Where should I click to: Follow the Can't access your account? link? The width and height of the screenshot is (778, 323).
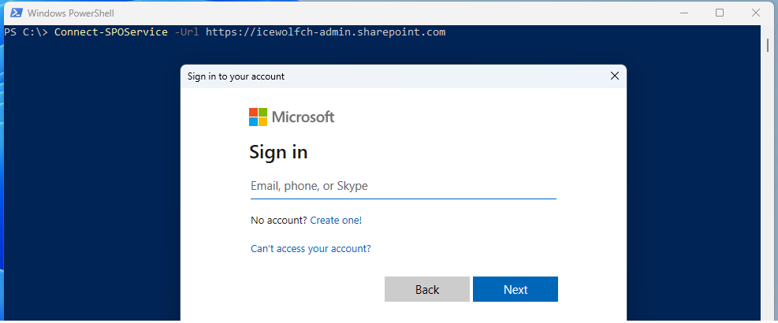point(311,249)
